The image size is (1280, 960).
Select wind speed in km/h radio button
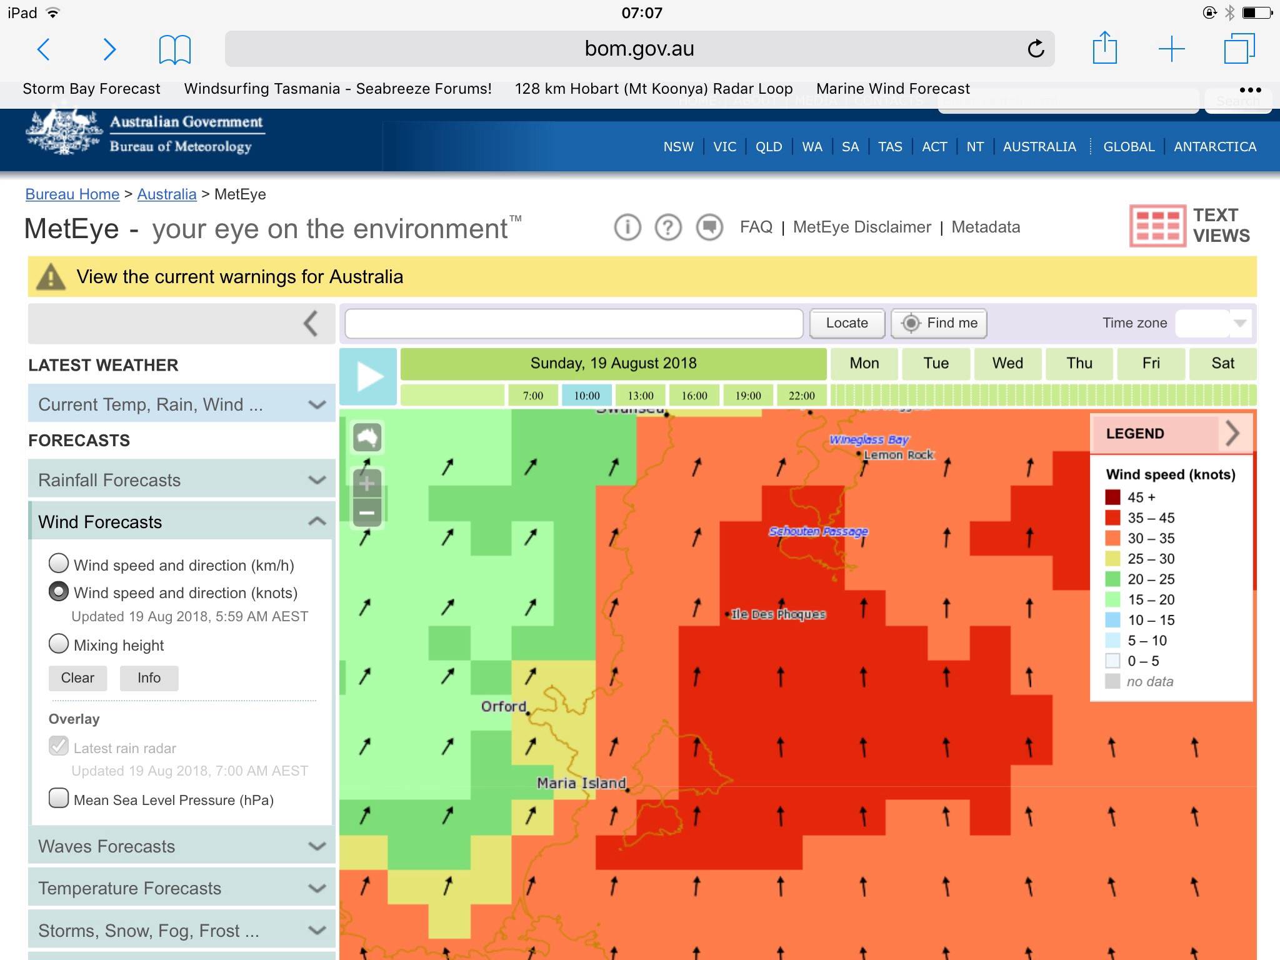pos(59,564)
